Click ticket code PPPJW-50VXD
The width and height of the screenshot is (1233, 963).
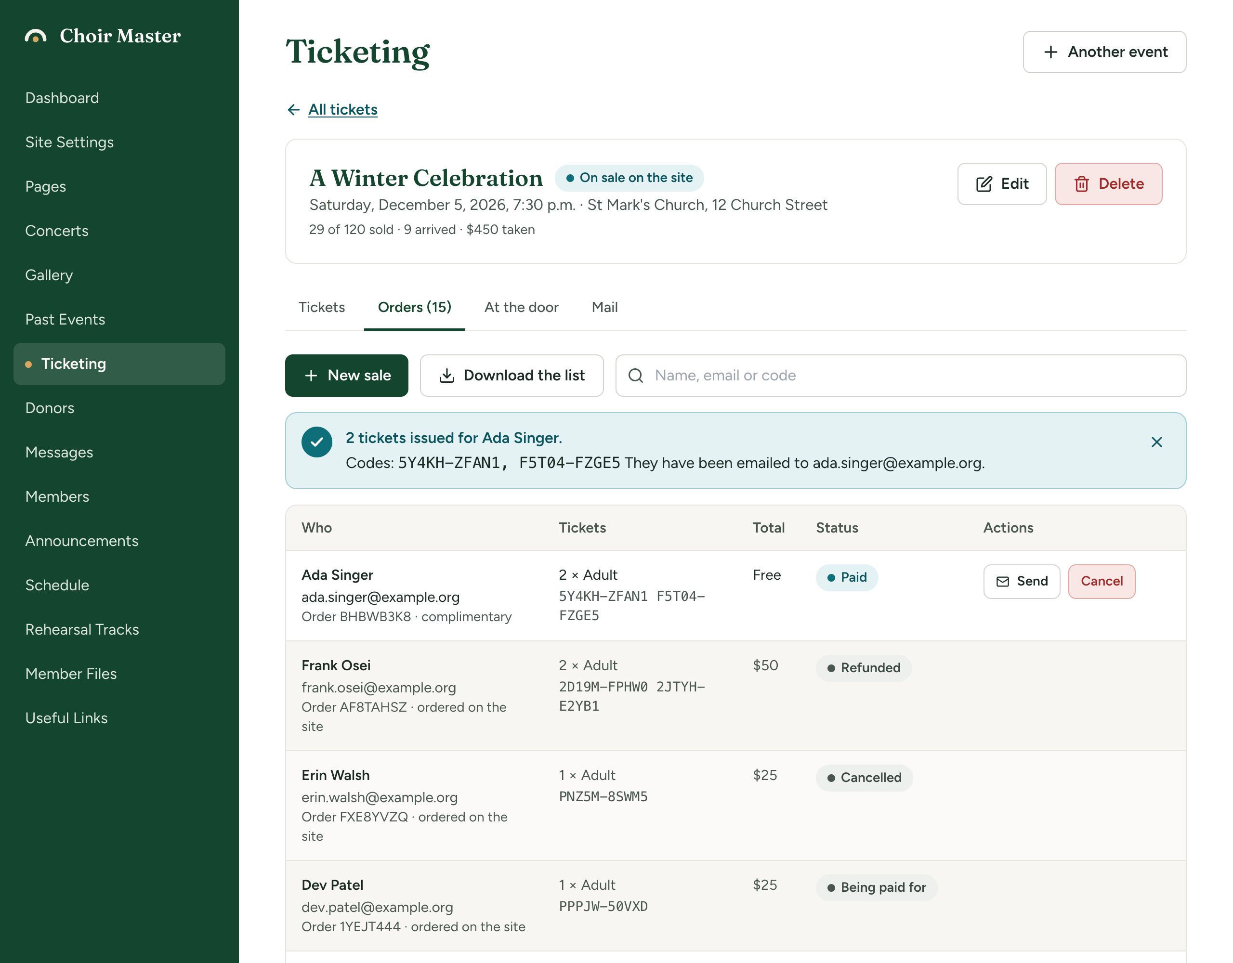[603, 907]
